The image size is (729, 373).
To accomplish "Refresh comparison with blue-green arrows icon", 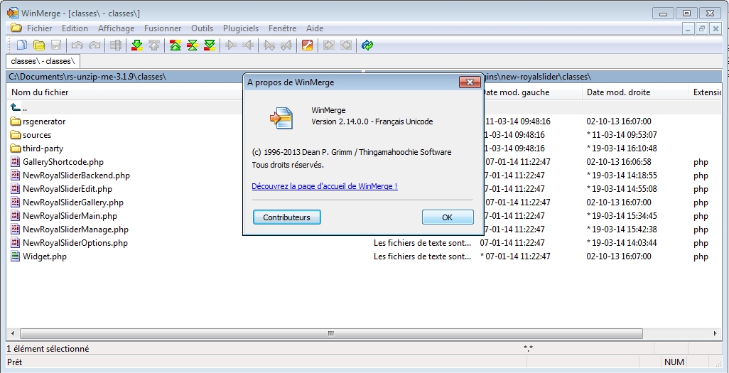I will click(367, 45).
